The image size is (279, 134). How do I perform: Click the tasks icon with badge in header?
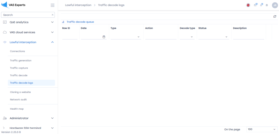256,5
